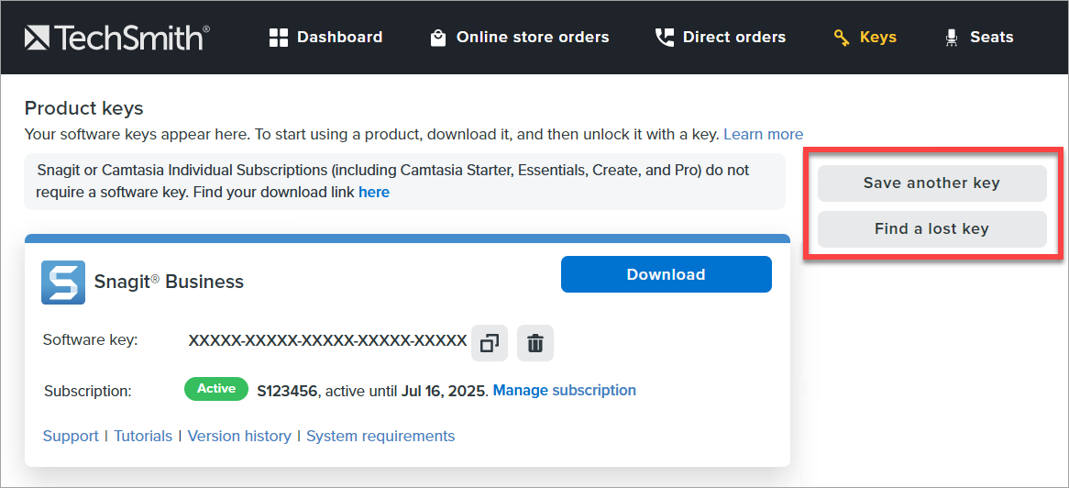Open Manage subscription link

(x=564, y=390)
